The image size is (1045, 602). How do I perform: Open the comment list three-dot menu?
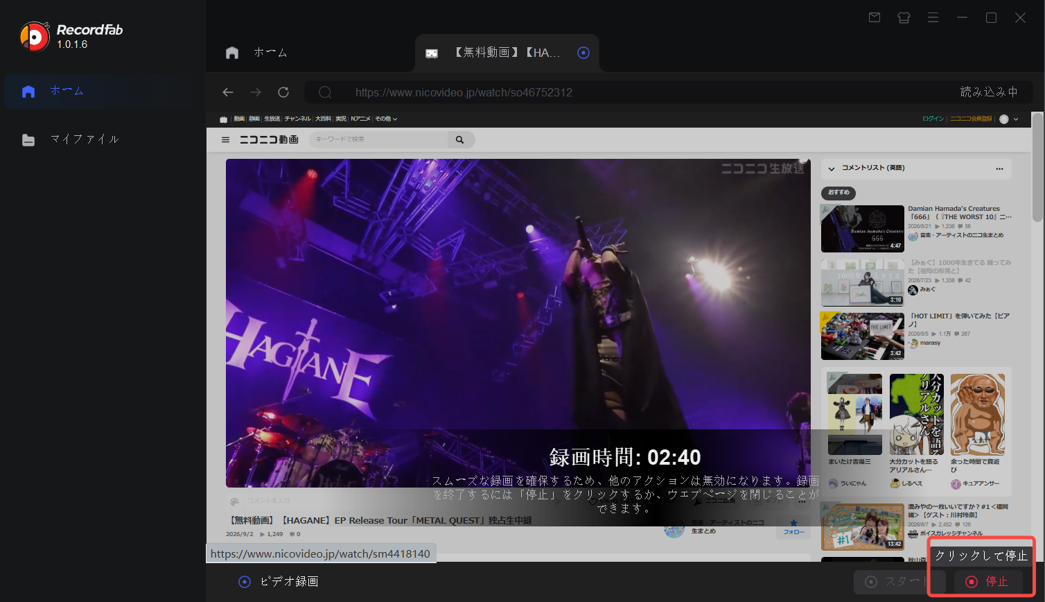999,169
